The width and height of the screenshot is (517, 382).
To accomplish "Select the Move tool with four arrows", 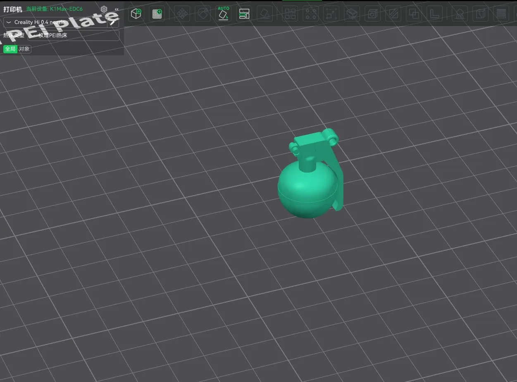I will 181,14.
